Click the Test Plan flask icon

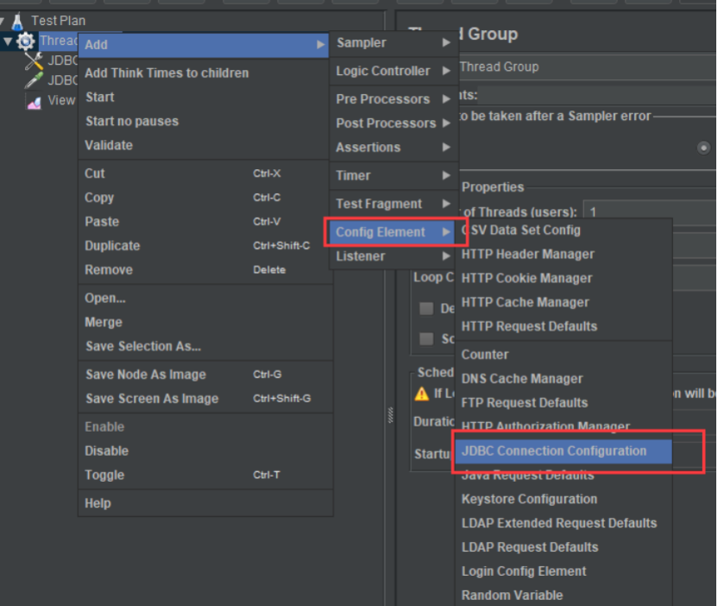tap(17, 21)
